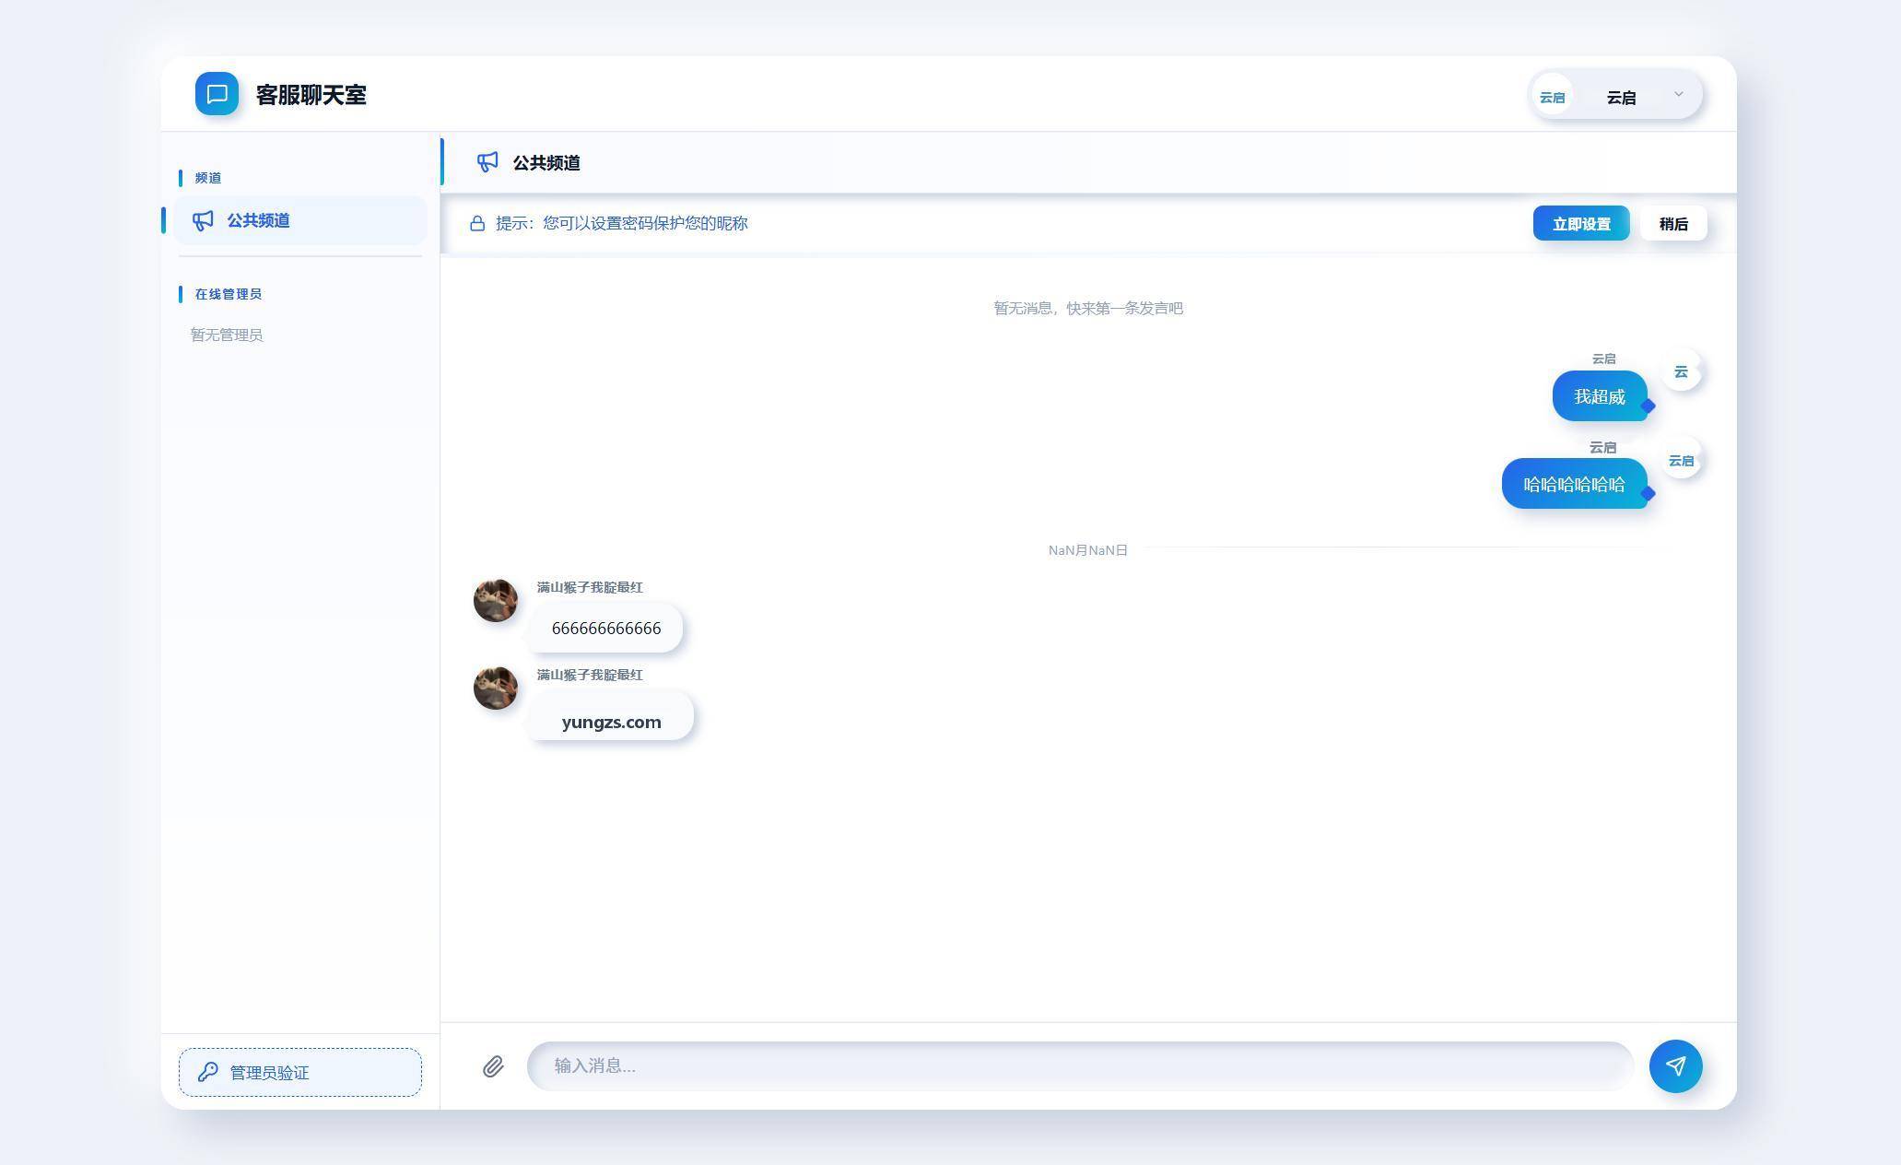Click the password hint text 提示：您可以设置密码保护您的昵称
The width and height of the screenshot is (1901, 1165).
[x=622, y=223]
